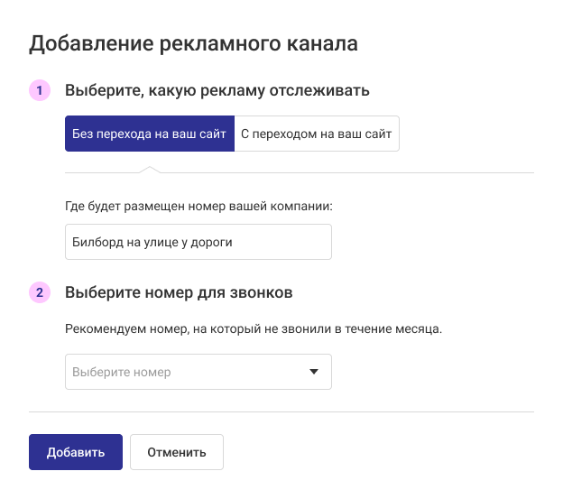Click the caret notch below the segmented control
The width and height of the screenshot is (563, 499).
pyautogui.click(x=150, y=170)
